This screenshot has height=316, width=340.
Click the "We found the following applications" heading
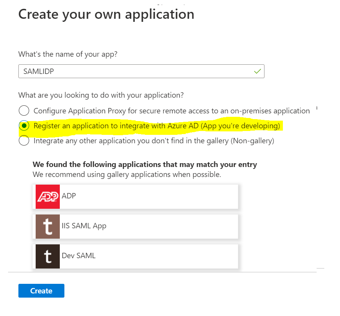pyautogui.click(x=145, y=164)
